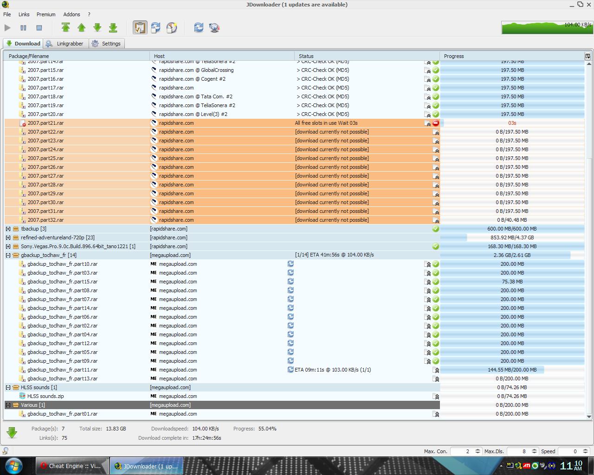
Task: Toggle the clipboard observer button
Action: pos(140,28)
